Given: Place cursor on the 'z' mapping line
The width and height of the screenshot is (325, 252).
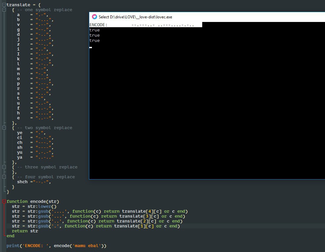Looking at the screenshot, I should coord(35,44).
